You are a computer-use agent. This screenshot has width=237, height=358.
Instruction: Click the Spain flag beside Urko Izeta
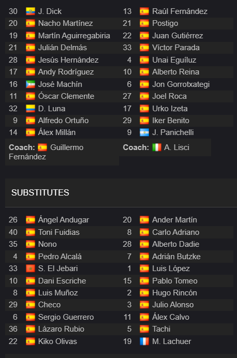pyautogui.click(x=144, y=109)
